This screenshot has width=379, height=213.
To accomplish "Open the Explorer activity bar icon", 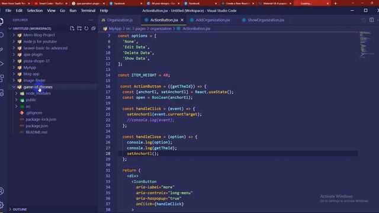I will point(1,21).
